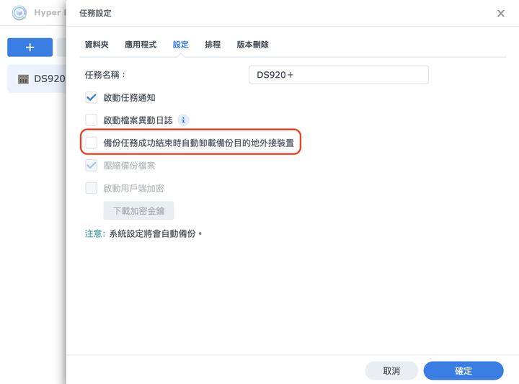Switch to the 資料夾 tab

click(x=97, y=45)
